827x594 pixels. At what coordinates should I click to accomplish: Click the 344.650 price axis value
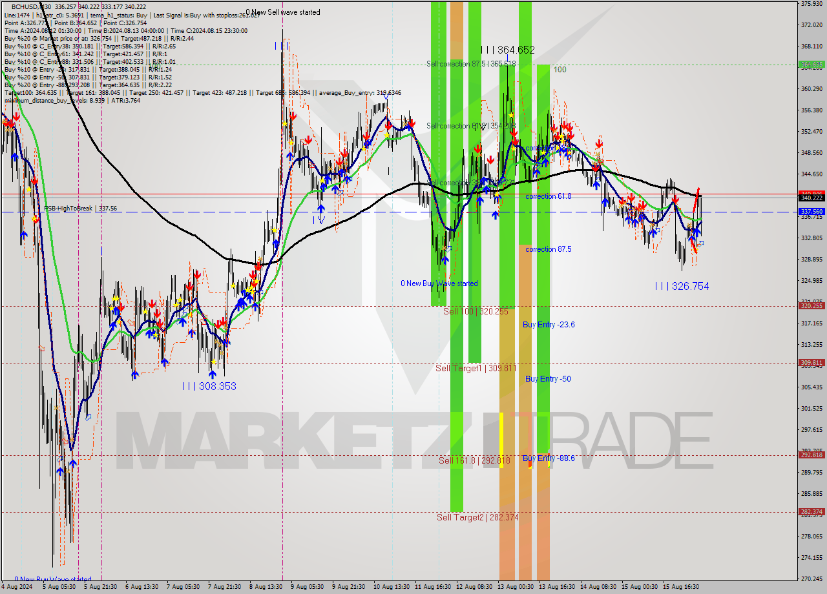click(812, 174)
